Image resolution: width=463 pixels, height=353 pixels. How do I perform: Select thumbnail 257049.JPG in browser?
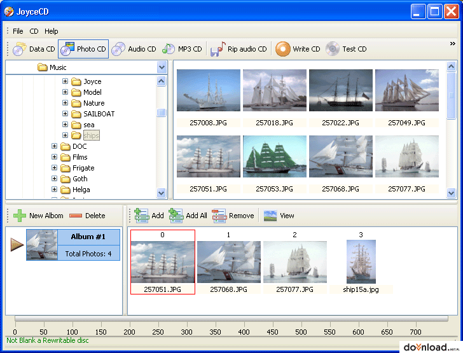click(407, 90)
